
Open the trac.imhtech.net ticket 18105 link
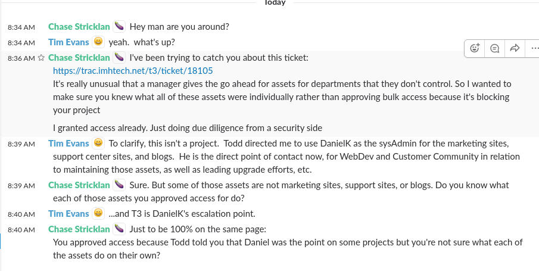click(133, 71)
